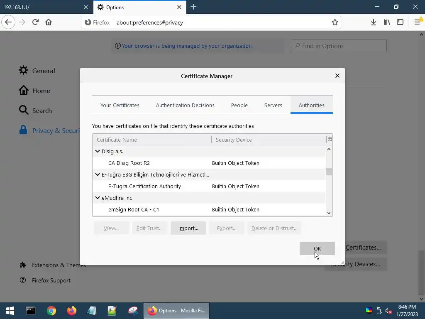Select E-Tugra Certification Authority row
Viewport: 425px width, 319px height.
click(209, 186)
